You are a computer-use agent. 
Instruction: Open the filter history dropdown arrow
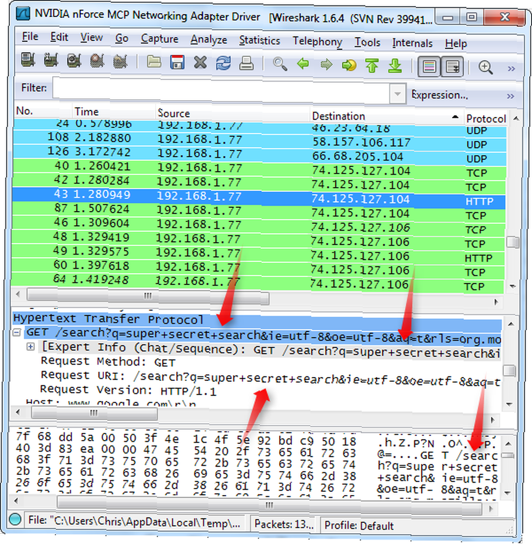point(398,94)
